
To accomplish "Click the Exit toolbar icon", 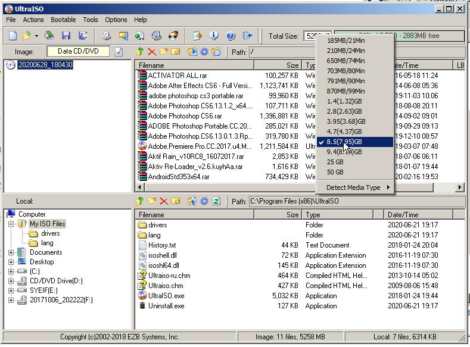I will [248, 36].
